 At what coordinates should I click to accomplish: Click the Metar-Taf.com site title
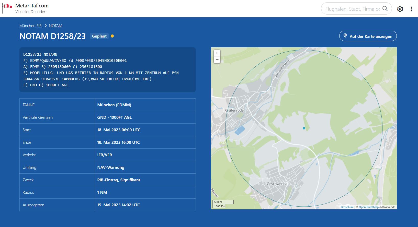[32, 6]
